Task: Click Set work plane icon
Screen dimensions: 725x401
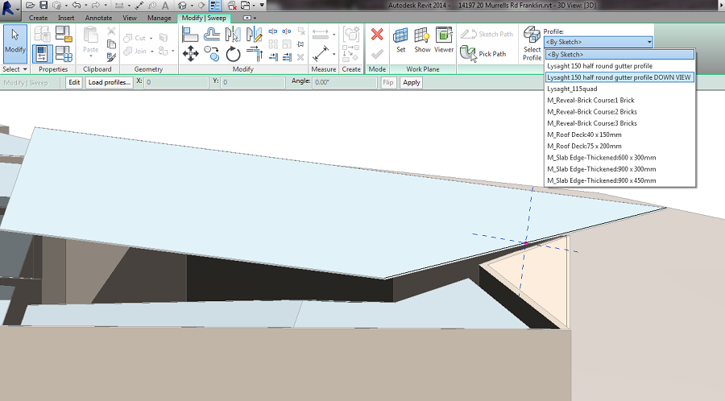Action: pos(400,39)
